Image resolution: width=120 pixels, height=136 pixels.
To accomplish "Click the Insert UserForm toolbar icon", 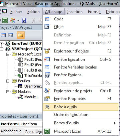I will [x=13, y=20].
